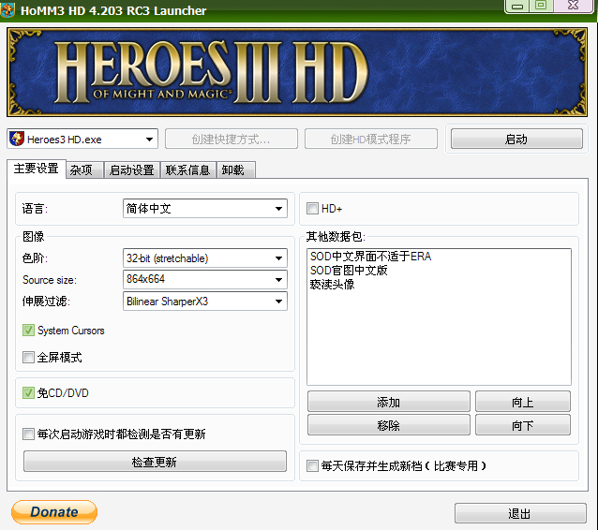Switch to the 杂项 tab

(x=84, y=169)
